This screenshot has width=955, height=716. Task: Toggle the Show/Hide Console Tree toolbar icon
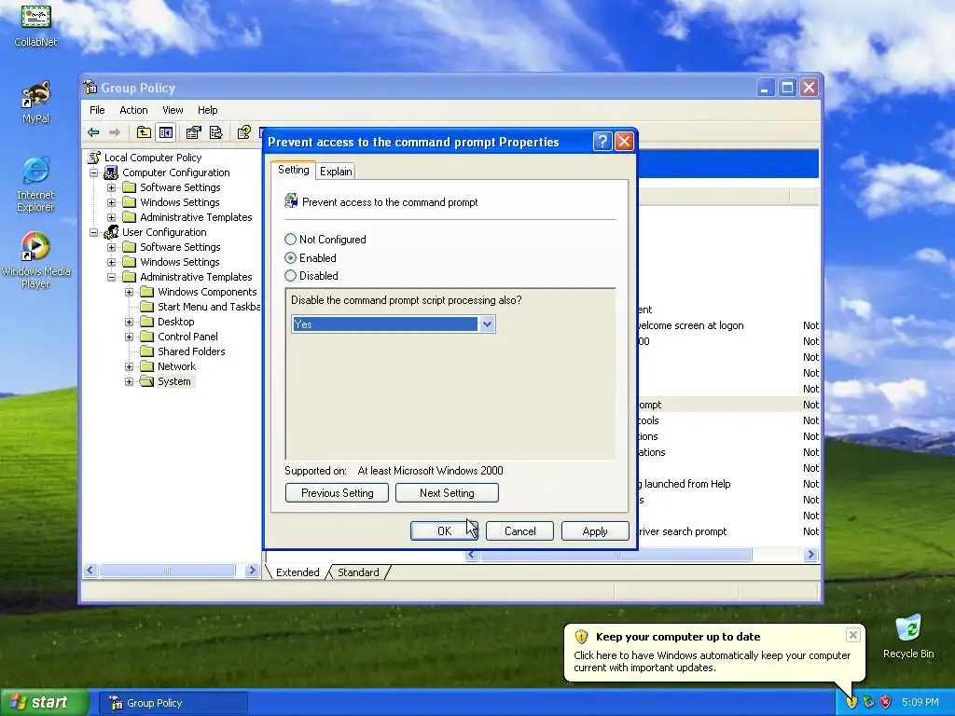[166, 132]
